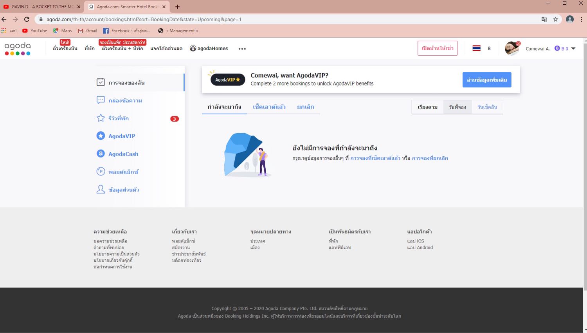
Task: Sort bookings by วันเช็คอิน
Action: click(487, 107)
